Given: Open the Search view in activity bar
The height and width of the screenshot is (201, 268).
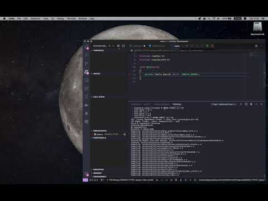Looking at the screenshot, I should 87,55.
